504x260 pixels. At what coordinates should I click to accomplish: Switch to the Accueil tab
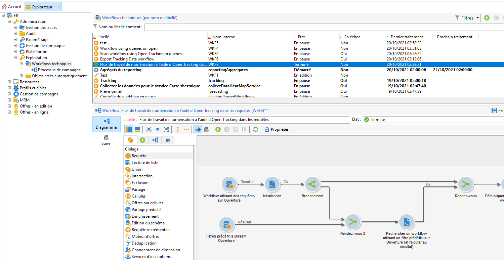click(x=12, y=6)
